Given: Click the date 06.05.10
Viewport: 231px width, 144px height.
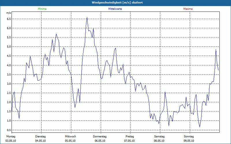Looking at the screenshot, I should (x=100, y=141).
